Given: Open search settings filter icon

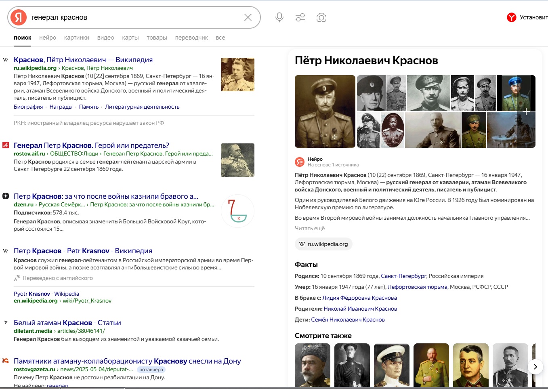Looking at the screenshot, I should click(300, 17).
